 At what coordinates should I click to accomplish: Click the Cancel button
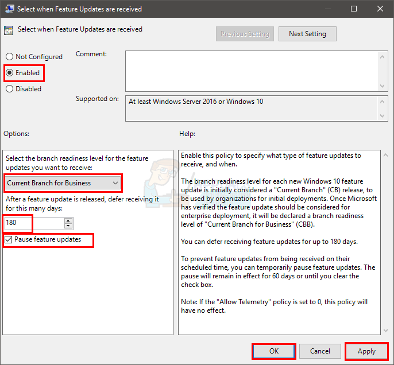point(320,351)
